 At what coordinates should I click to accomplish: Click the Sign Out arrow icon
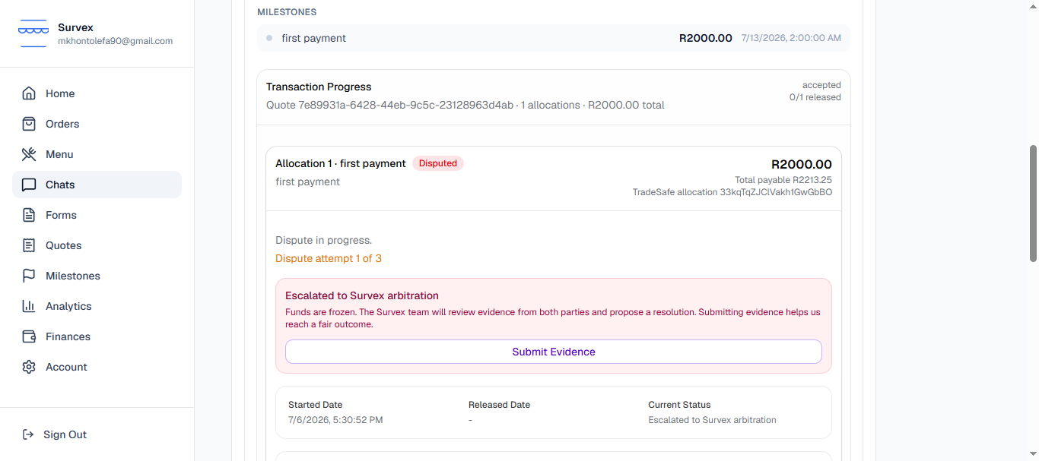click(x=28, y=434)
